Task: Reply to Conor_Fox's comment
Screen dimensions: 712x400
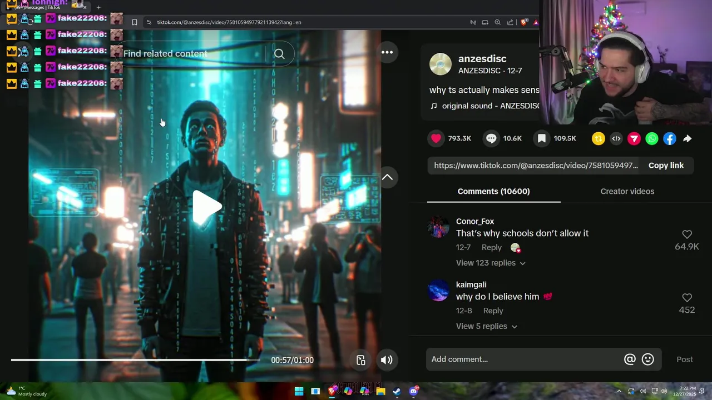Action: 491,247
